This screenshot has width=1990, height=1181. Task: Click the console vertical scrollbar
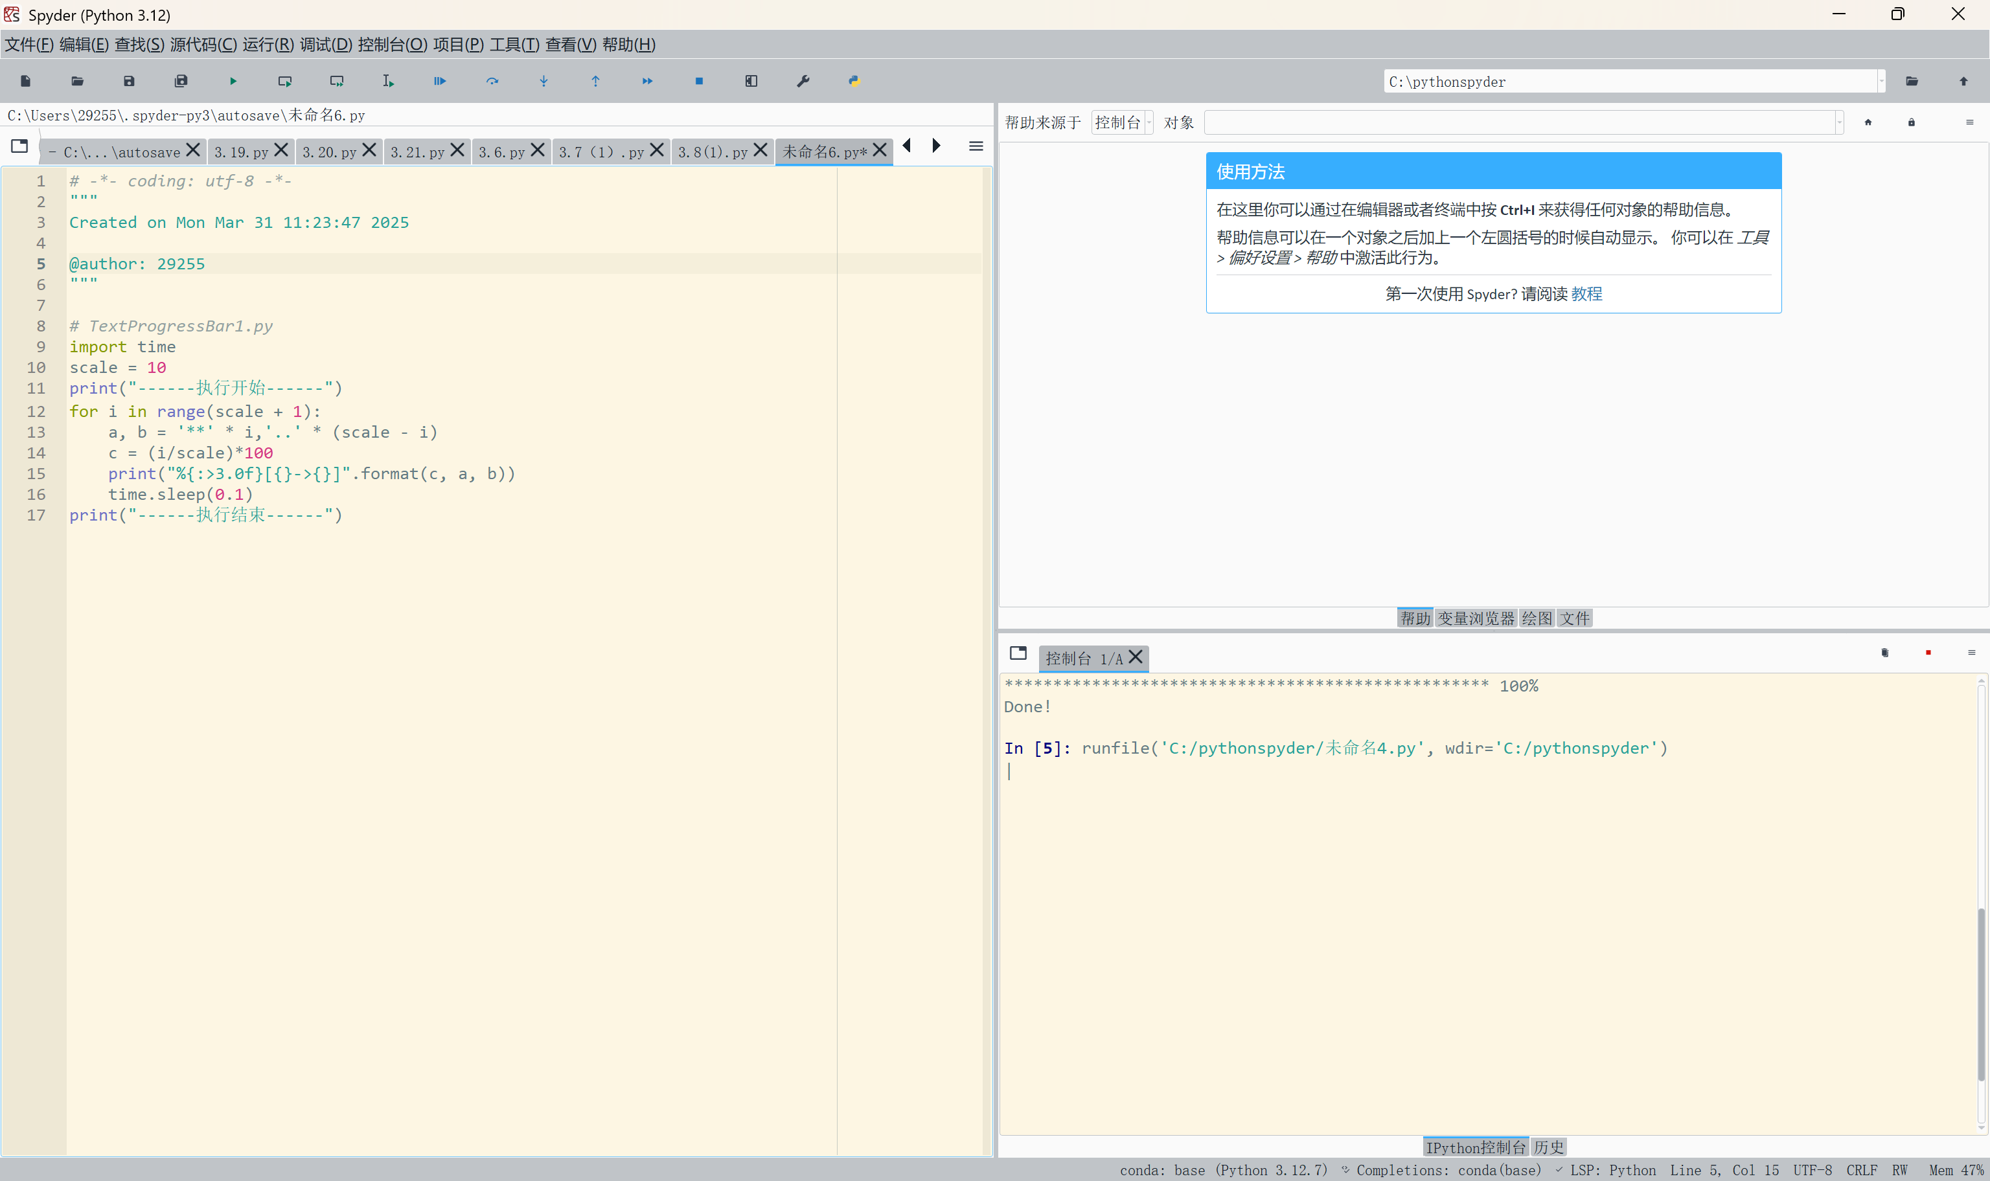1980,993
